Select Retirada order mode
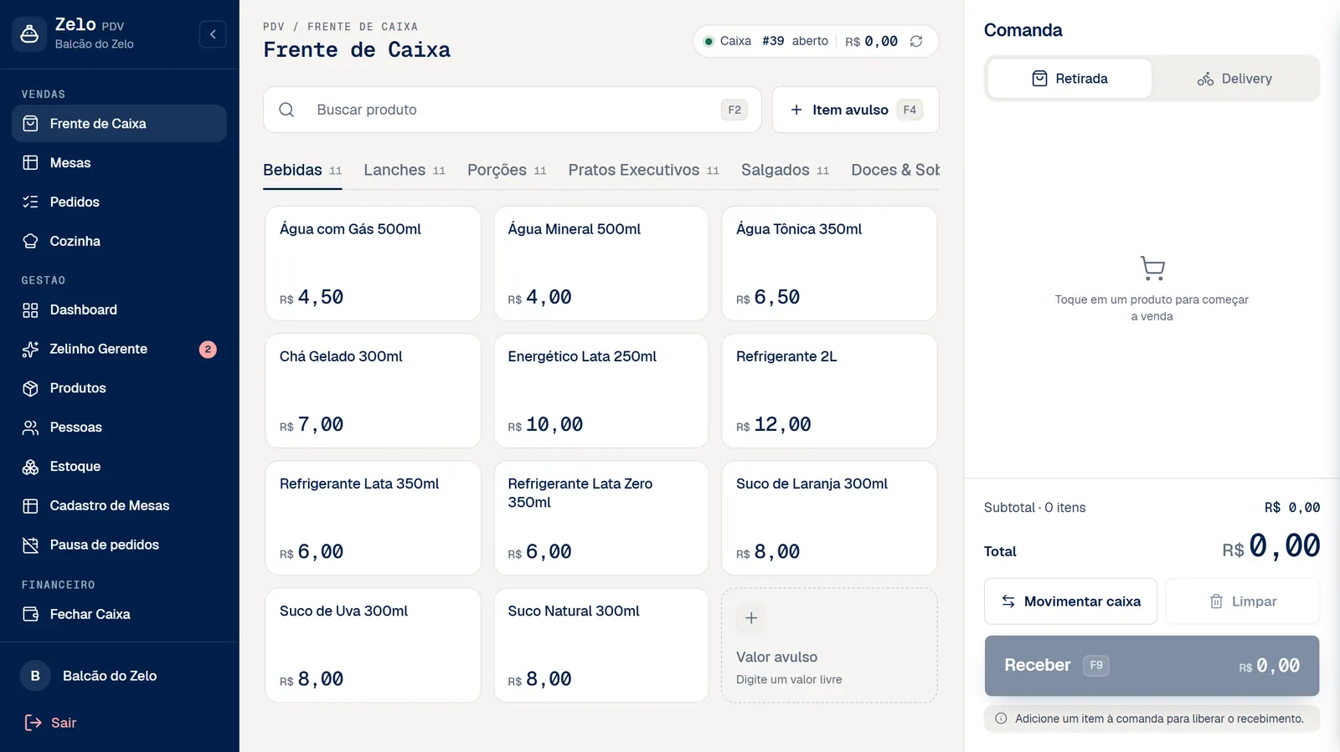 pos(1069,79)
